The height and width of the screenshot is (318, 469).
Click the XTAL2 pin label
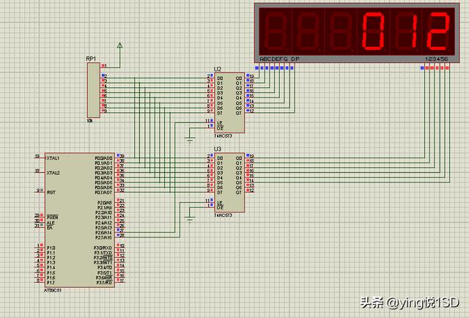click(x=53, y=173)
